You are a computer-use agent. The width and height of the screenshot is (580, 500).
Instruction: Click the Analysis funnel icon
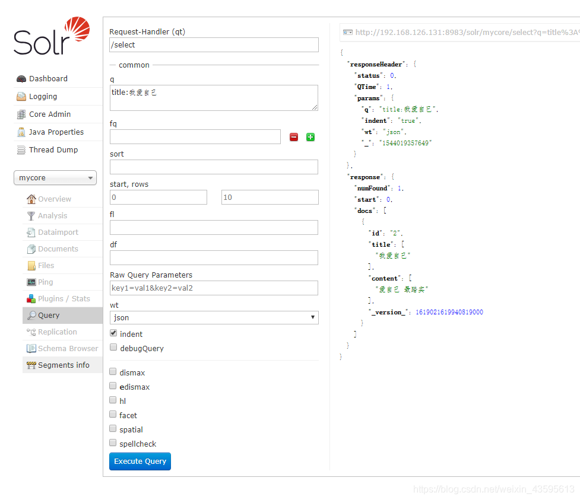click(x=31, y=215)
